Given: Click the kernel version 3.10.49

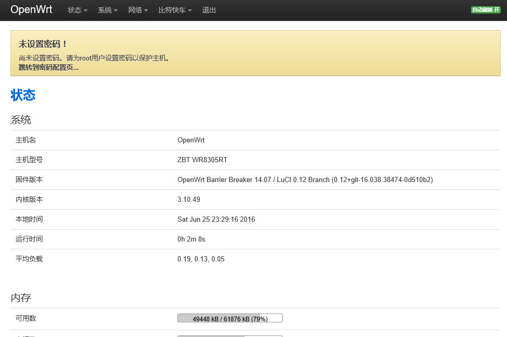Looking at the screenshot, I should click(x=189, y=199).
